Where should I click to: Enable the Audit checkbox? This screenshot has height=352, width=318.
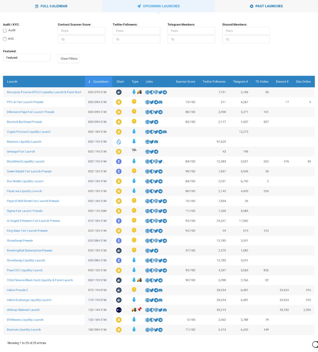coord(5,31)
